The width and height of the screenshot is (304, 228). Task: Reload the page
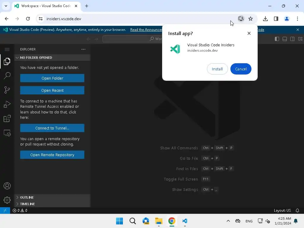click(x=28, y=19)
